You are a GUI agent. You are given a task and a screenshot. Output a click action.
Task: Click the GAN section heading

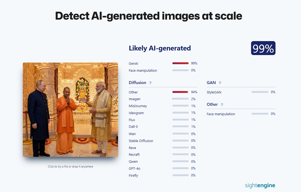(211, 83)
